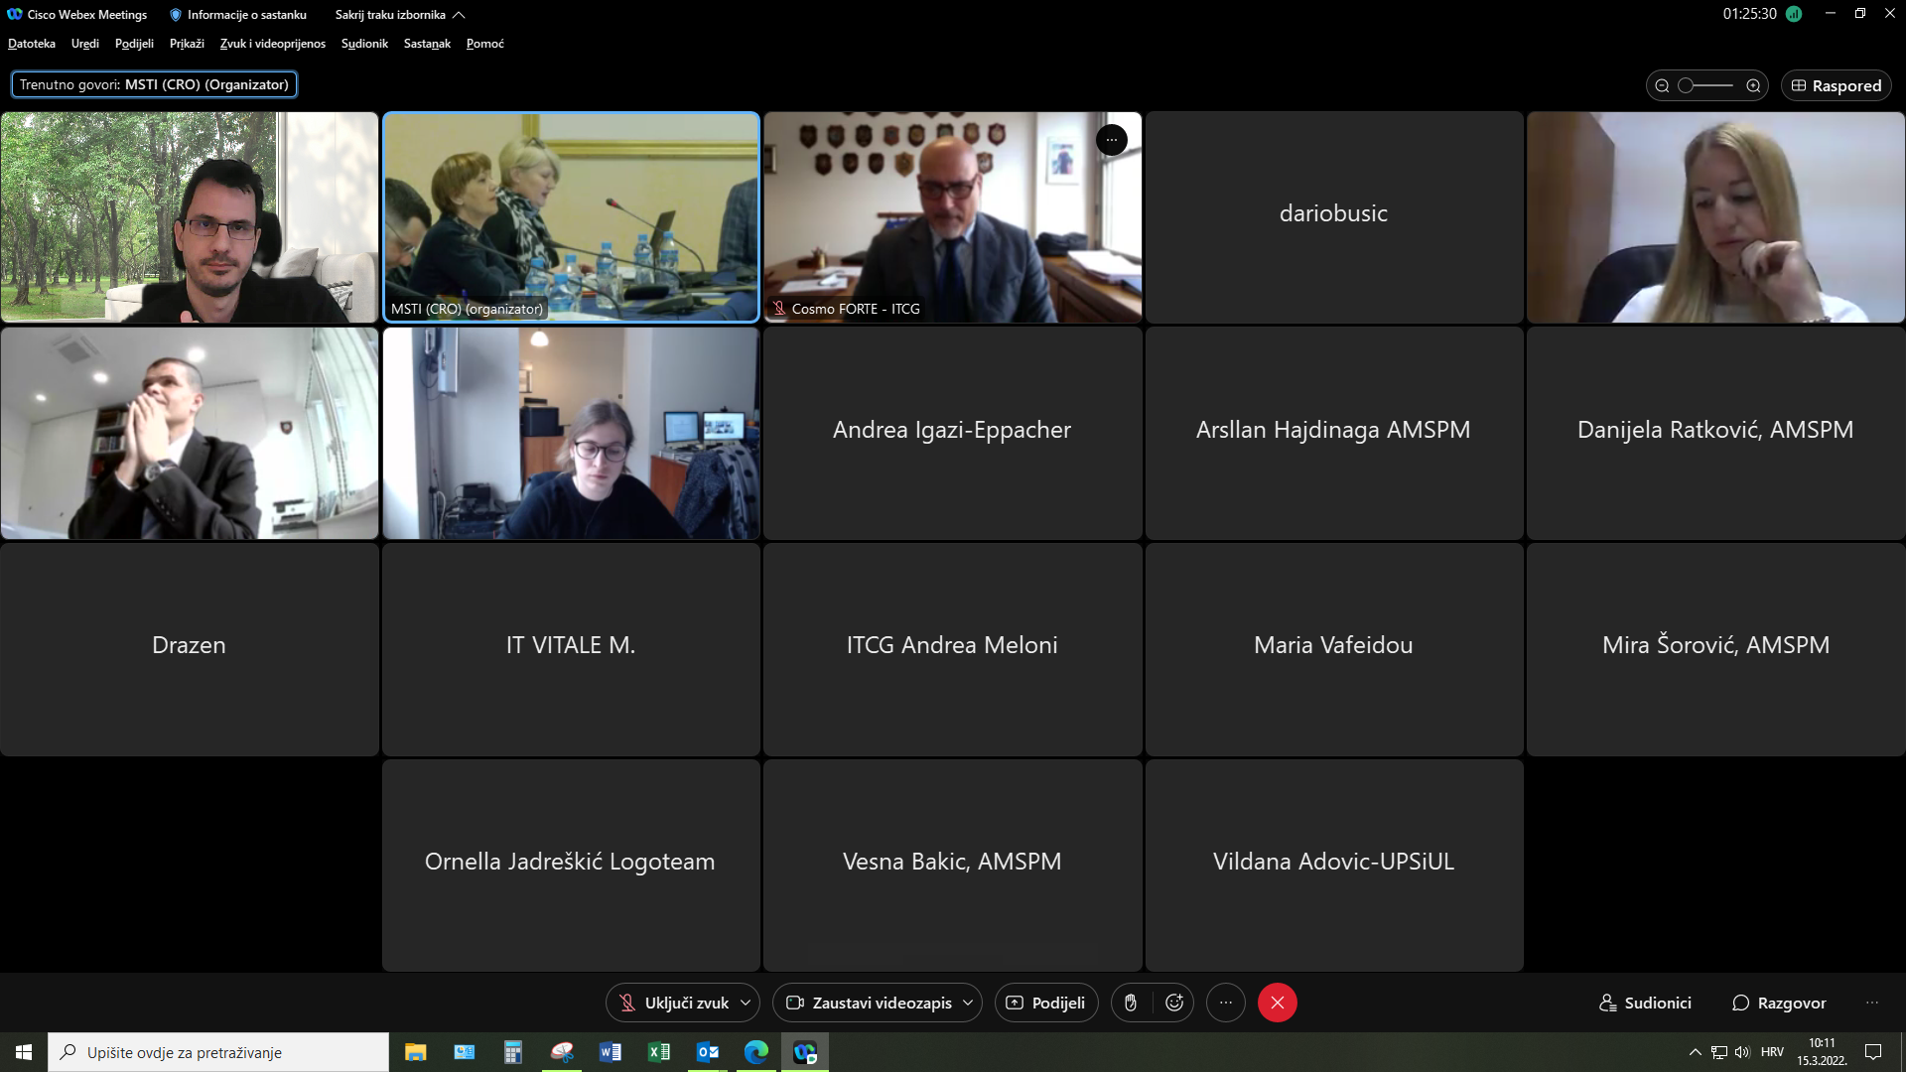This screenshot has width=1906, height=1072.
Task: Select the Vesna Bakic, AMSPM tile
Action: (x=952, y=866)
